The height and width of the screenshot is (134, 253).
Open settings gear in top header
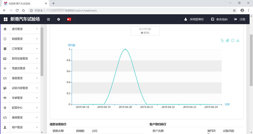tap(59, 19)
